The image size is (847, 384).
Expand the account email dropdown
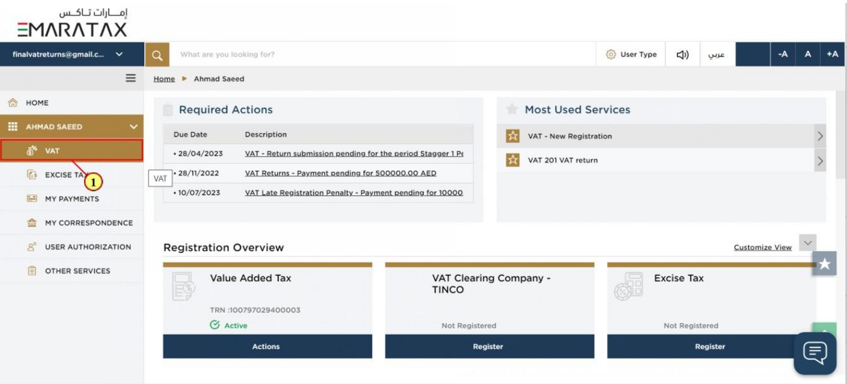click(x=119, y=54)
